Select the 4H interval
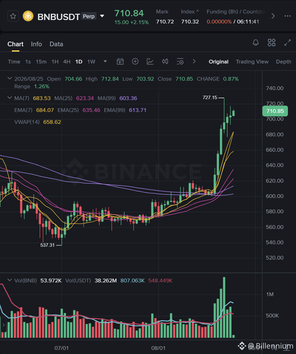 (67, 62)
